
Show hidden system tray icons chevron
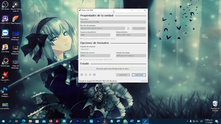(x=187, y=121)
